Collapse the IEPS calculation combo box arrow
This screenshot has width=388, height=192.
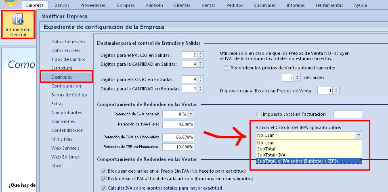click(358, 135)
